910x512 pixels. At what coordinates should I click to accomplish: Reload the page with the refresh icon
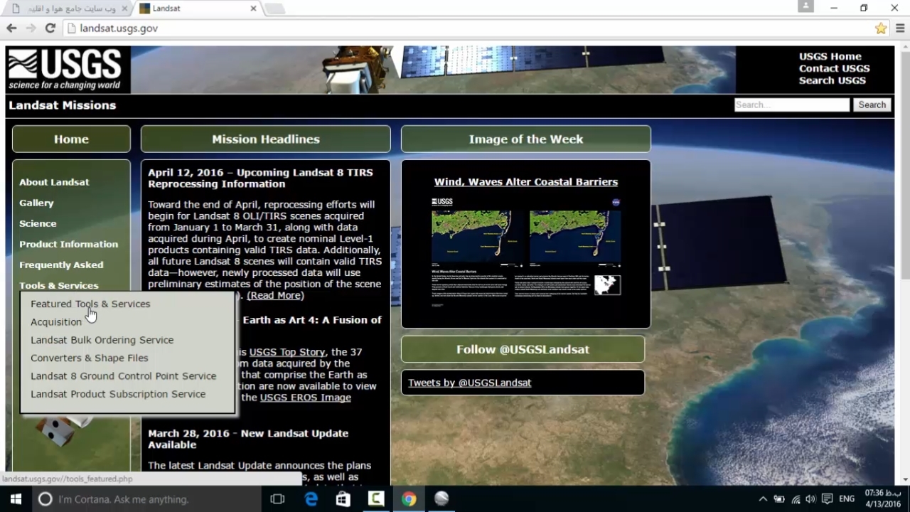(50, 28)
